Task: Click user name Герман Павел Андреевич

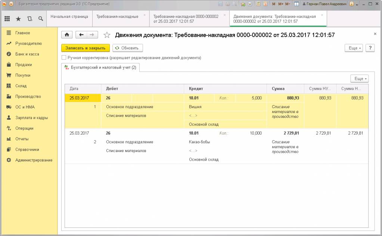Action: 324,4
